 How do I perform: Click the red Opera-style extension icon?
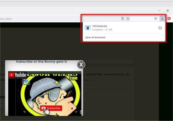[x=169, y=19]
